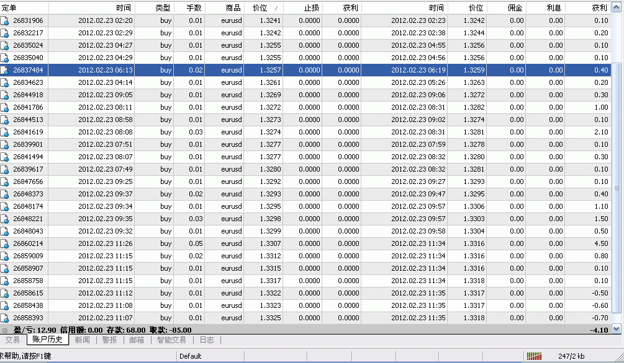Screen dimensions: 624x363
Task: Sort by 商品 column header
Action: [224, 8]
